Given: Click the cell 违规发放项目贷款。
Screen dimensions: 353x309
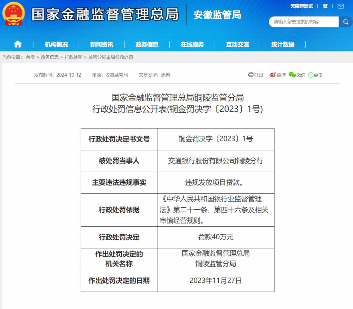Looking at the screenshot, I should click(216, 183).
